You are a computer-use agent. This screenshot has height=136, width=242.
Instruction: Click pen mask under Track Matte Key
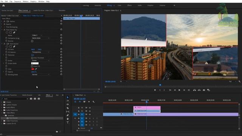click(x=14, y=32)
